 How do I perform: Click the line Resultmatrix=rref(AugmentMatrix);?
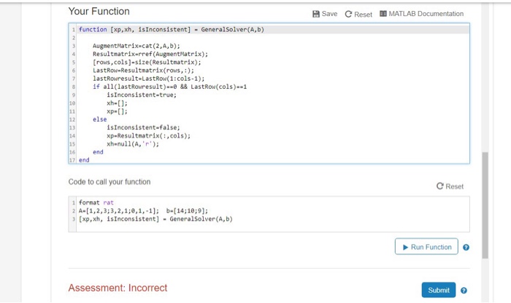[x=150, y=54]
